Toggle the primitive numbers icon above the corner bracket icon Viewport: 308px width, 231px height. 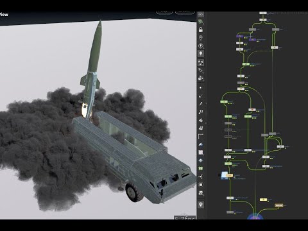pyautogui.click(x=201, y=128)
